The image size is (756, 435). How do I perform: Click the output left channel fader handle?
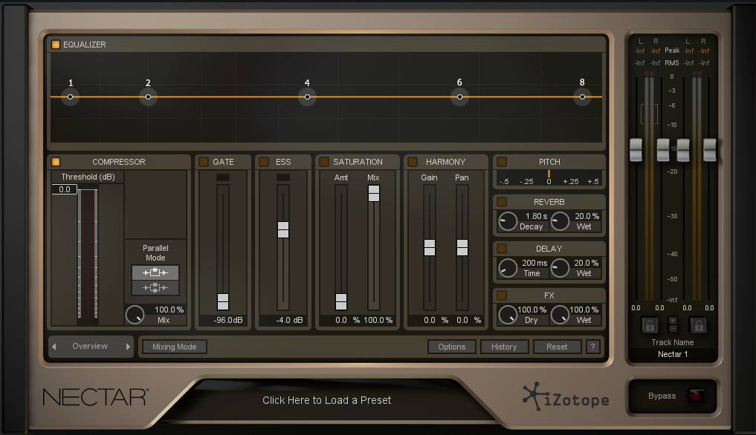pos(683,150)
